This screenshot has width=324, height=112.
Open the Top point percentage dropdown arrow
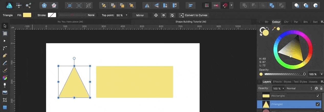(126, 15)
